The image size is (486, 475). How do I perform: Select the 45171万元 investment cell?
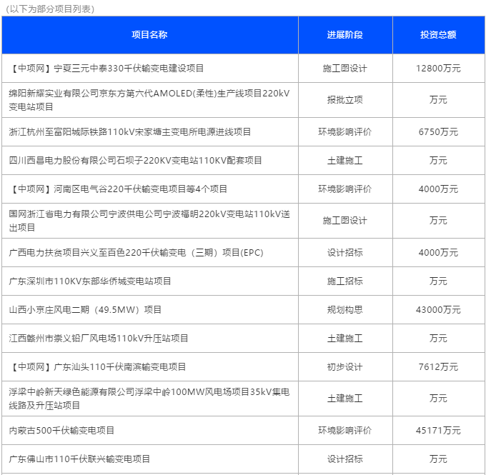pyautogui.click(x=437, y=431)
